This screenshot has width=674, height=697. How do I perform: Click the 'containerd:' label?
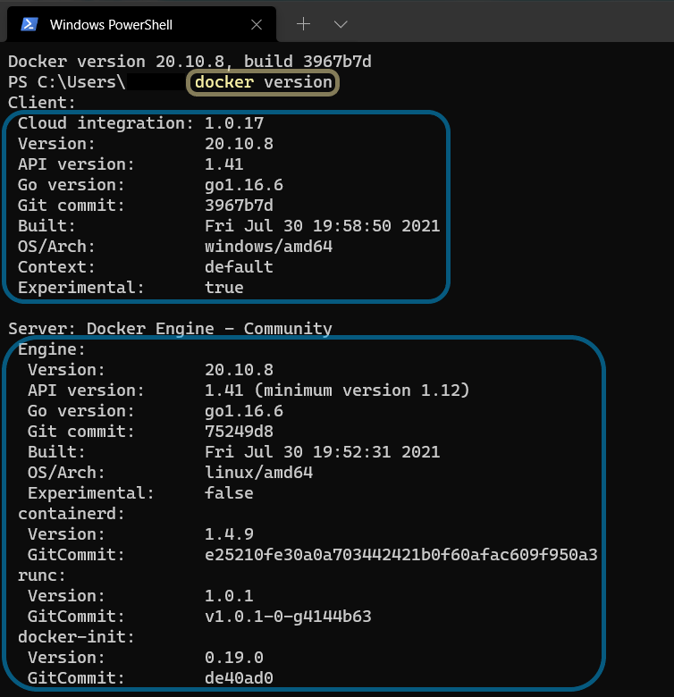pyautogui.click(x=72, y=514)
